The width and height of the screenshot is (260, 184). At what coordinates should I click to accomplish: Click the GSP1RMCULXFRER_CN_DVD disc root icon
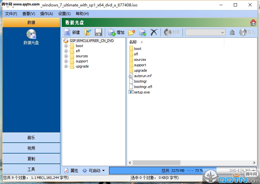click(66, 41)
